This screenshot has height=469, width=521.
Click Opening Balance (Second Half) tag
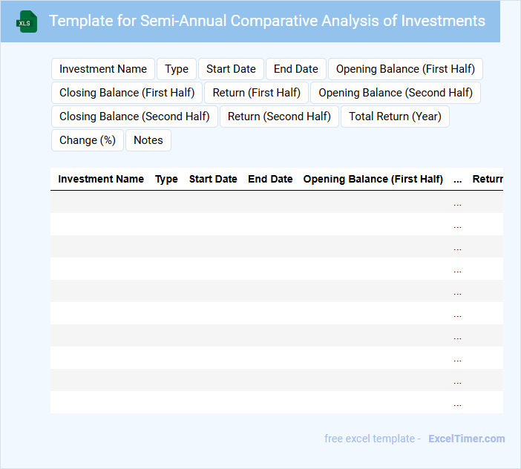tap(396, 93)
